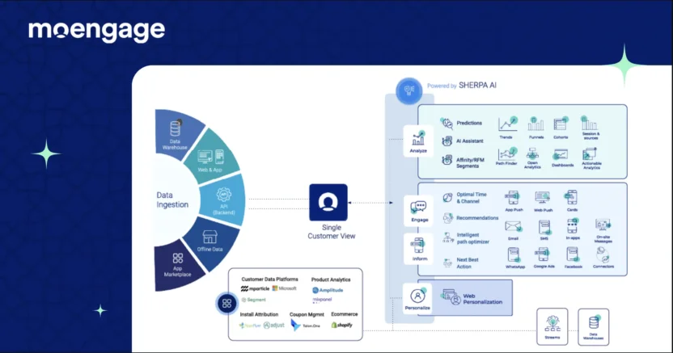
Task: Choose the Google Ads channel icon
Action: coord(543,255)
